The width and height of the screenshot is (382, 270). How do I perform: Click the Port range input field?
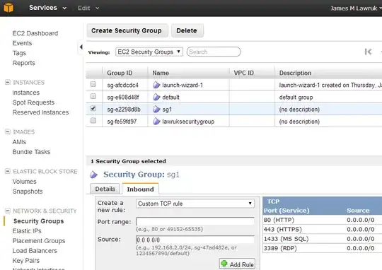(195, 221)
